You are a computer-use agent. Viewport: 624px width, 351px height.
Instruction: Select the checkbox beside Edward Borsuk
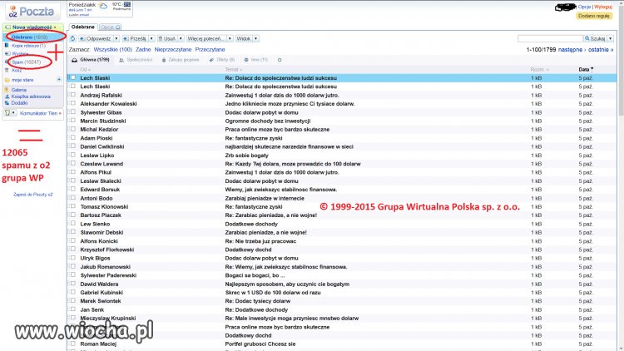click(x=73, y=189)
